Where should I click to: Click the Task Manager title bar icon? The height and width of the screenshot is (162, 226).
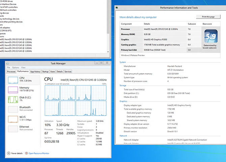tap(8, 63)
